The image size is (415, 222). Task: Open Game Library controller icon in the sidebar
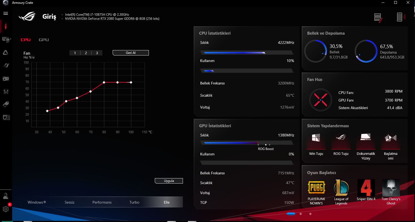[6, 79]
